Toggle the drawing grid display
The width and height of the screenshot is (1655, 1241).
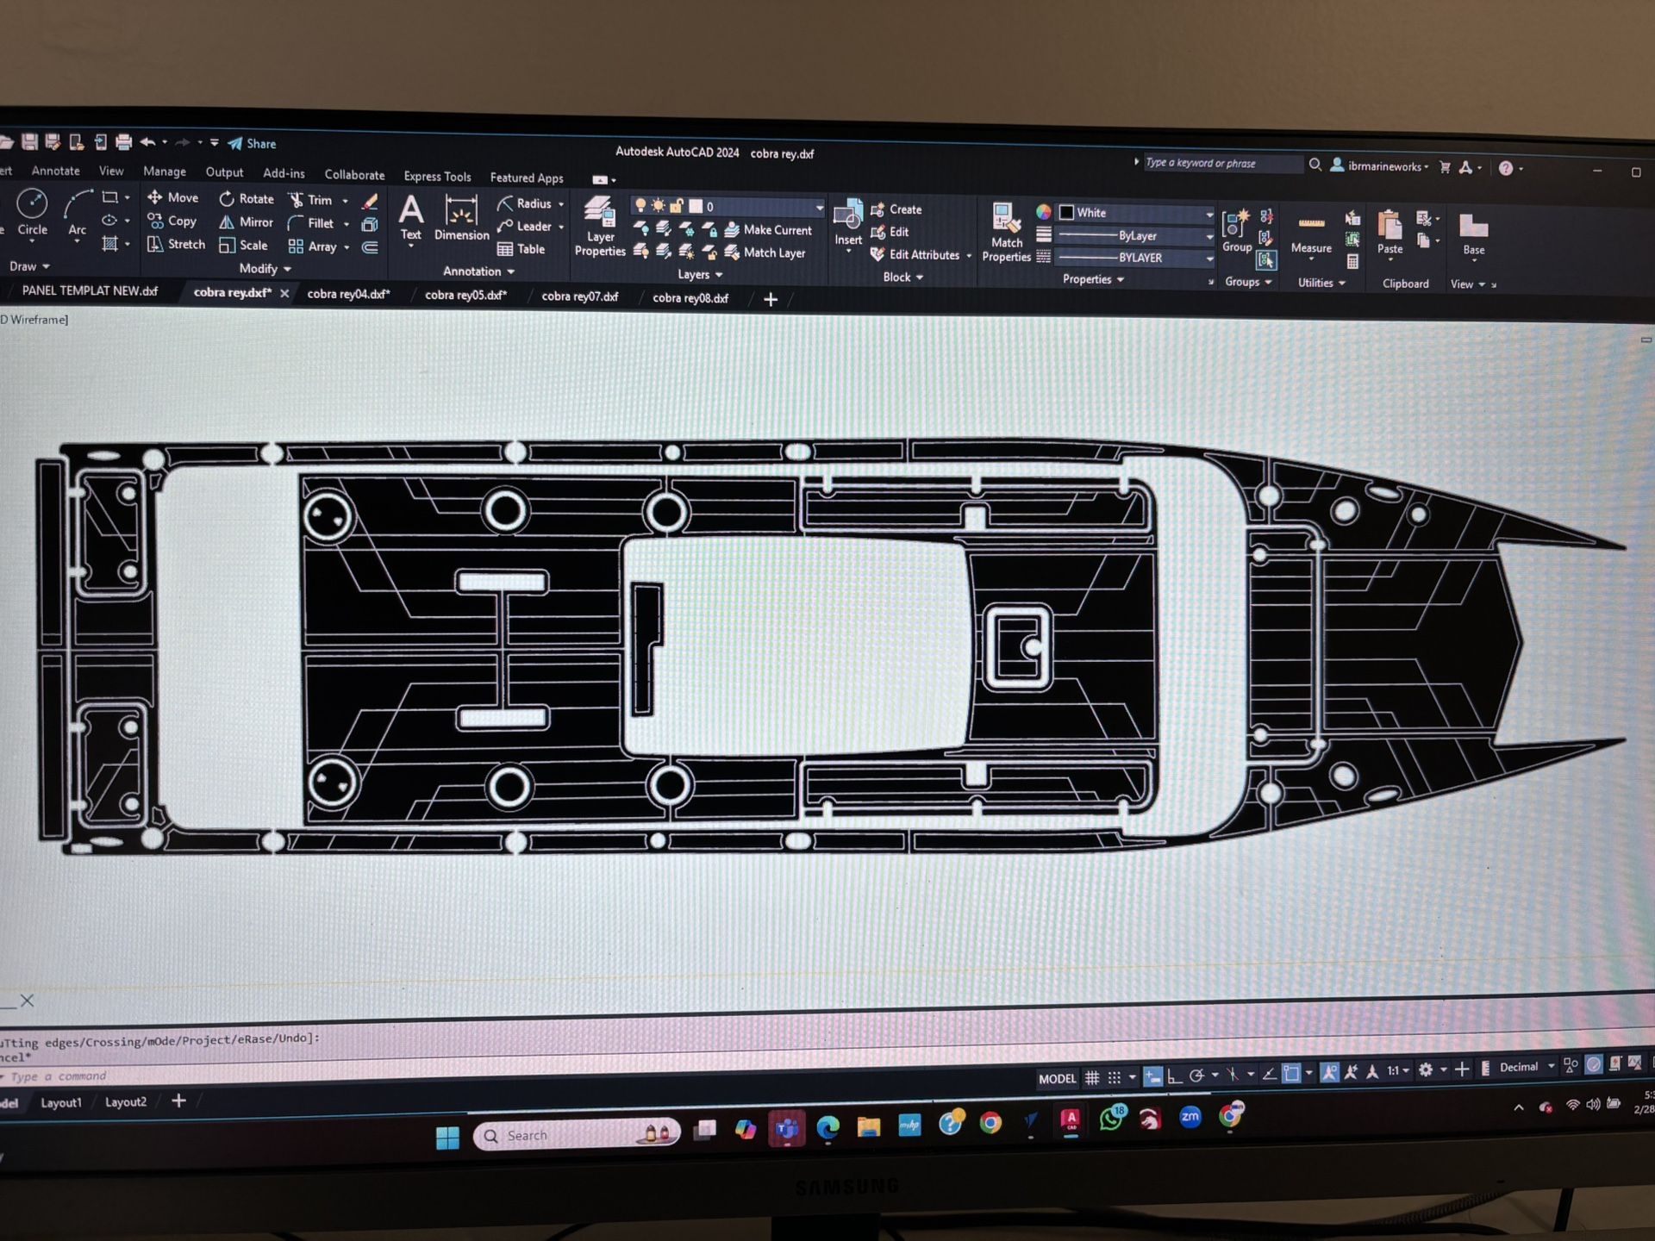tap(1092, 1077)
